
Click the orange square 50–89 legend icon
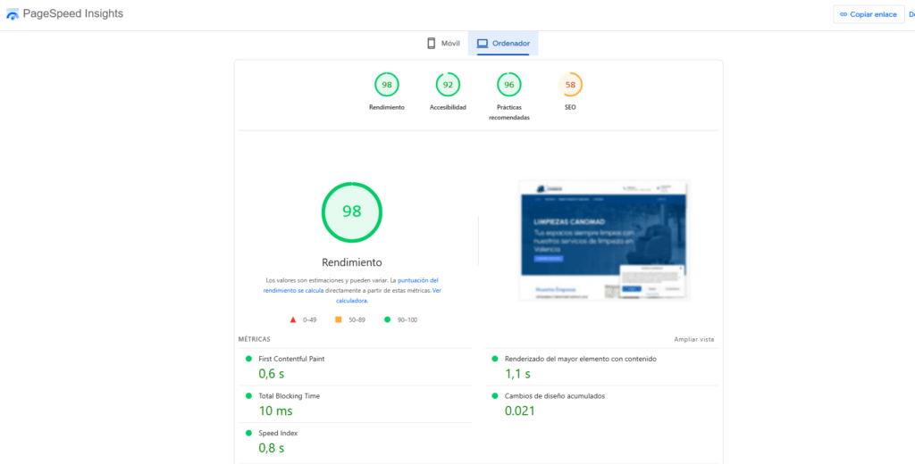338,319
